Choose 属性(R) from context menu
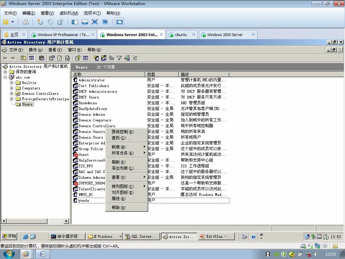 [x=127, y=199]
